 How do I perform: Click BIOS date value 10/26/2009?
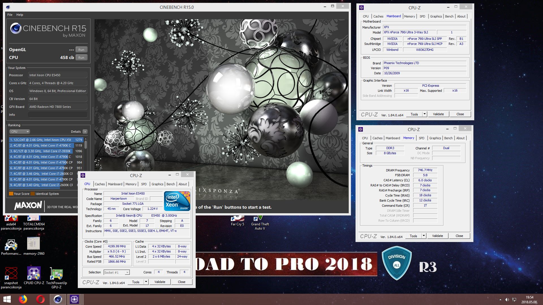(x=425, y=73)
